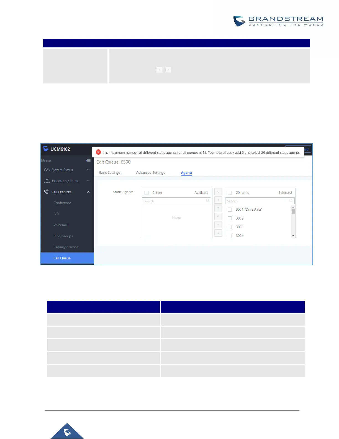Click search magnifier in Available list
The height and width of the screenshot is (439, 339).
pyautogui.click(x=207, y=200)
